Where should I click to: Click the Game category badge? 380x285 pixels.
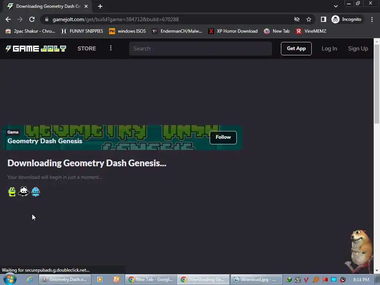click(13, 132)
